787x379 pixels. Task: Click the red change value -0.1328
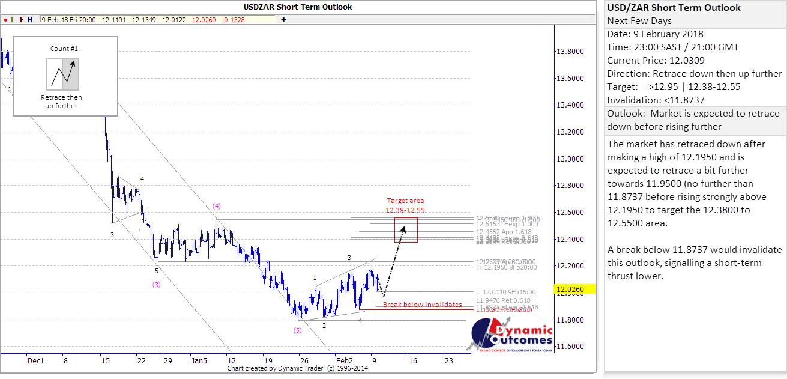pyautogui.click(x=232, y=20)
